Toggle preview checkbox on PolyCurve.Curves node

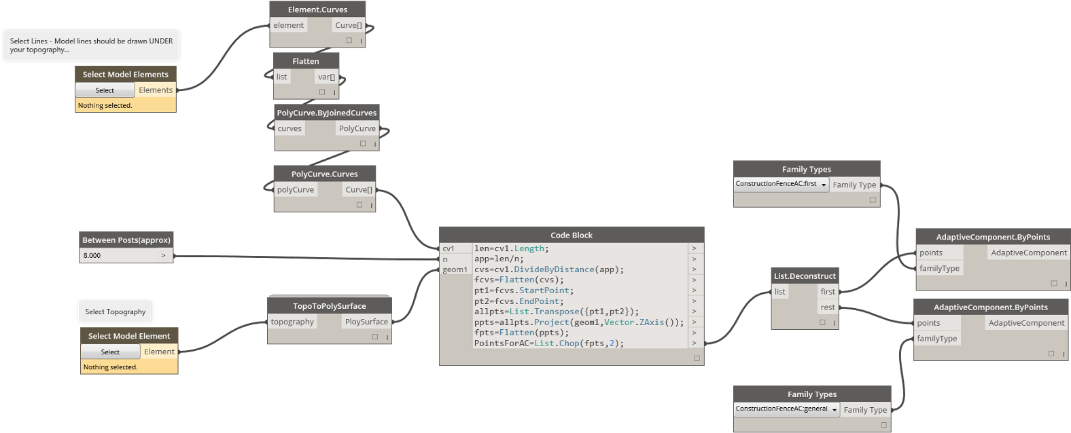359,205
